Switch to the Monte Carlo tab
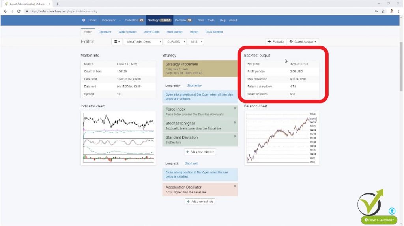This screenshot has height=226, width=404. pos(151,32)
